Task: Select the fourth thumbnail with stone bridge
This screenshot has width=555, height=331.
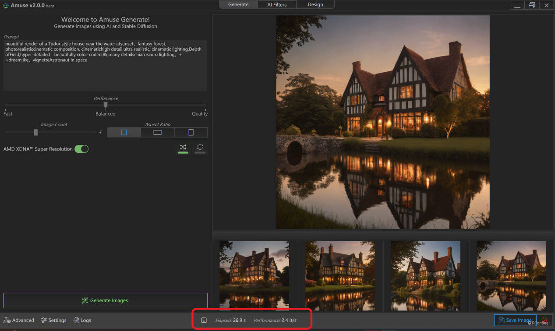Action: coord(512,276)
